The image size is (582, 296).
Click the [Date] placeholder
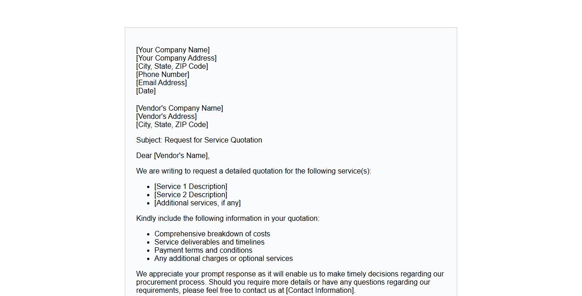pyautogui.click(x=146, y=91)
